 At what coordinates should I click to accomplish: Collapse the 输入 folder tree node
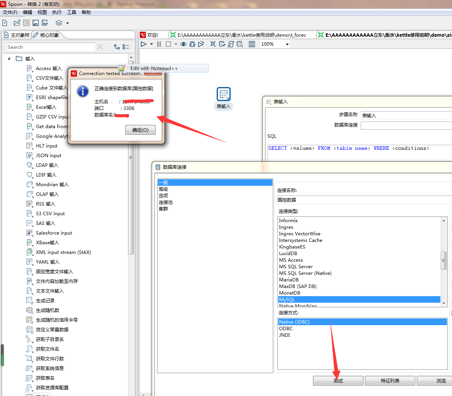9,58
